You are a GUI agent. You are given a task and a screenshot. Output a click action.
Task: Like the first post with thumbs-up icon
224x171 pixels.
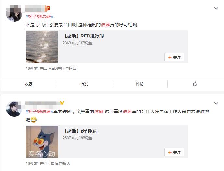pos(195,84)
